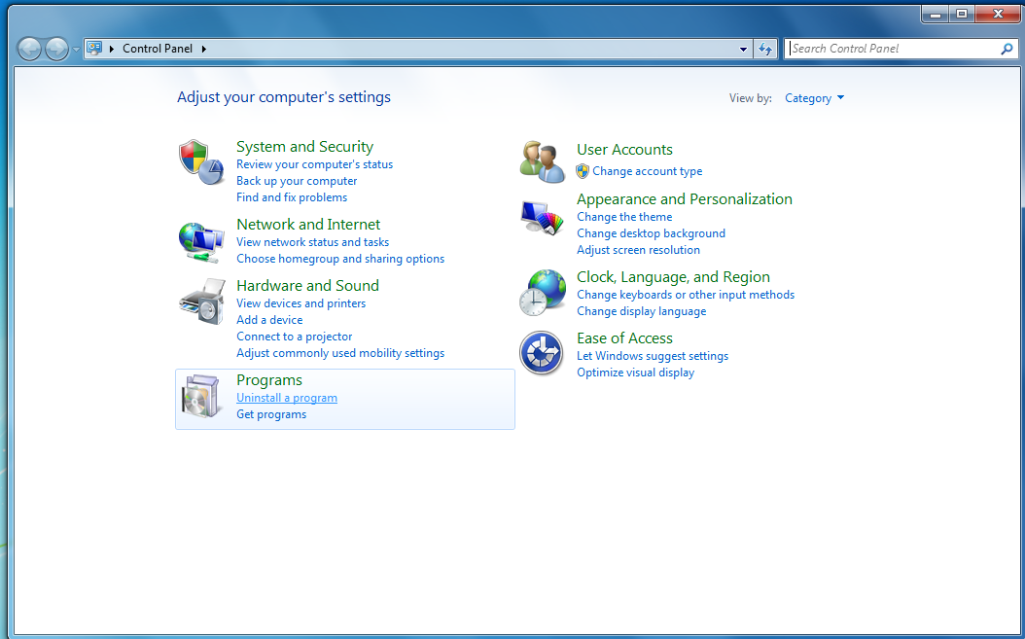
Task: Maximize the Control Panel window
Action: click(x=962, y=14)
